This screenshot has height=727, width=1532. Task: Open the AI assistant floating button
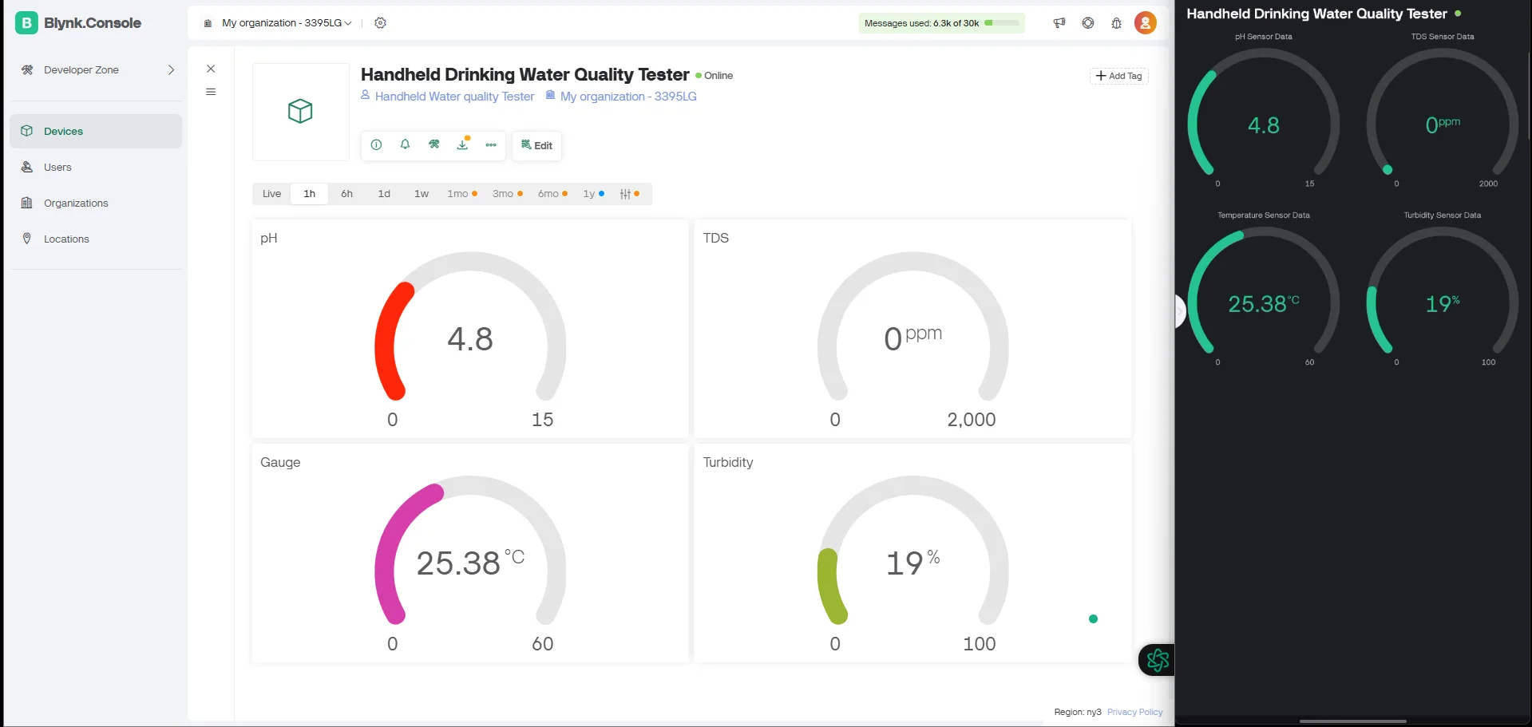[x=1157, y=660]
